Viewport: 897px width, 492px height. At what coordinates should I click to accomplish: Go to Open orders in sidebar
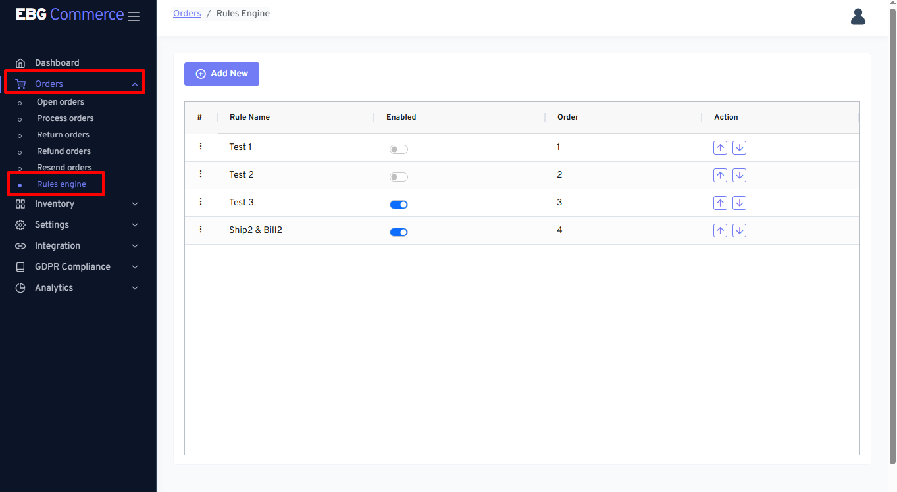60,102
